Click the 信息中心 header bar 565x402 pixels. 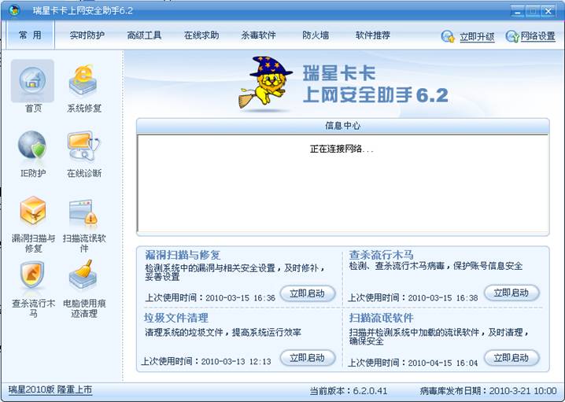(342, 126)
